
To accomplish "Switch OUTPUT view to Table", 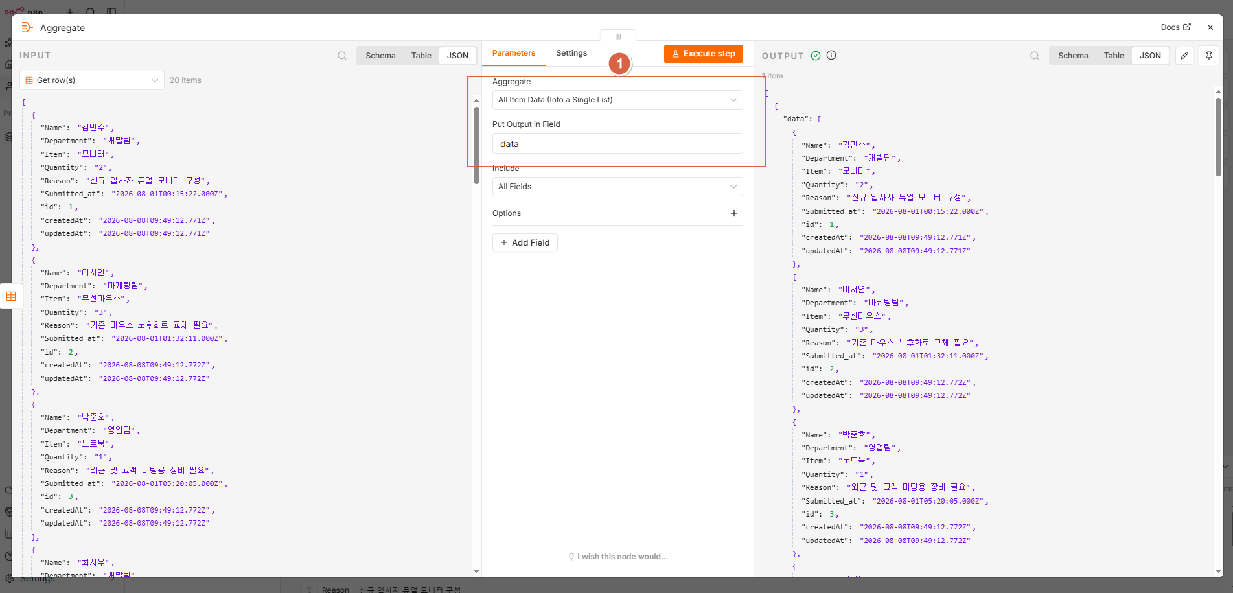I will click(x=1114, y=56).
